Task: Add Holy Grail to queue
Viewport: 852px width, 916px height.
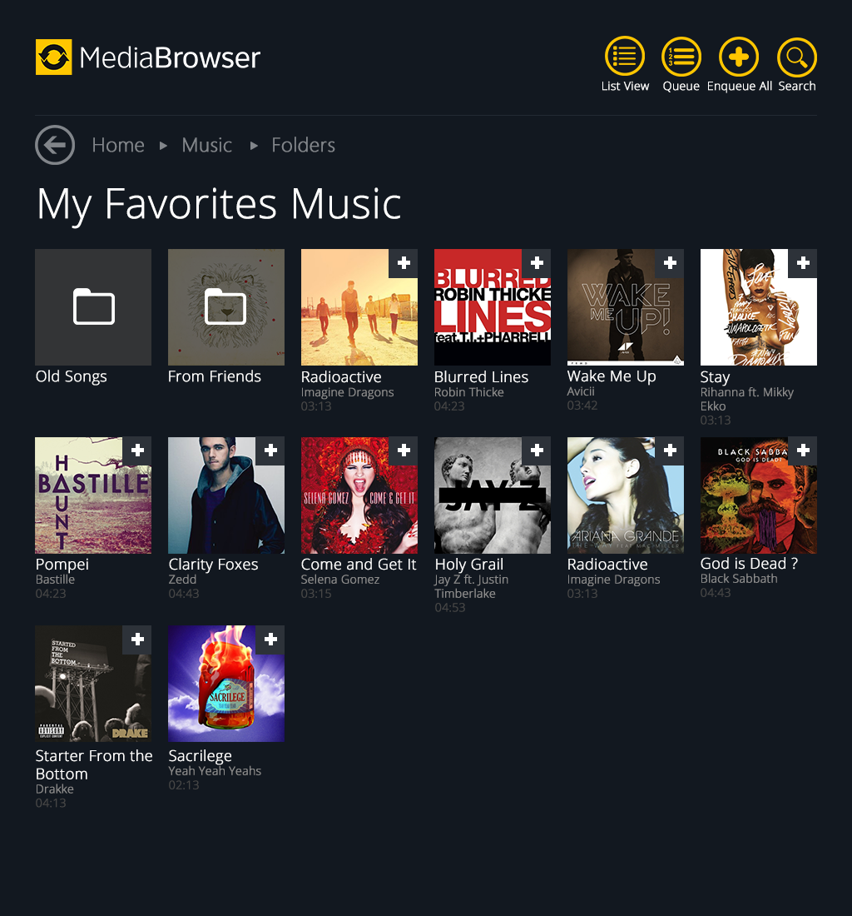Action: (x=537, y=451)
